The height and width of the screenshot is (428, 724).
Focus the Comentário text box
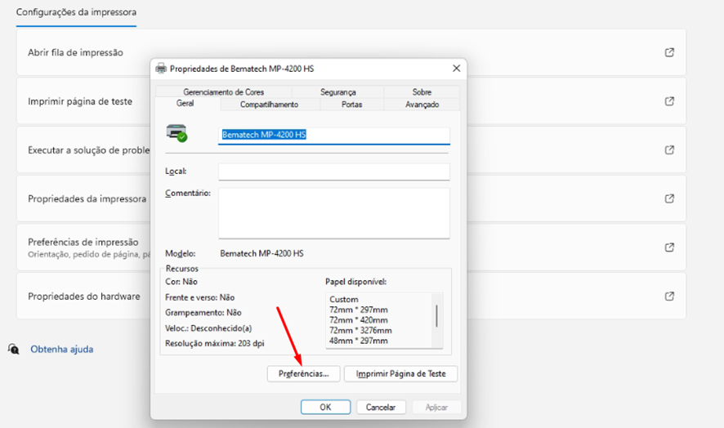(x=334, y=213)
